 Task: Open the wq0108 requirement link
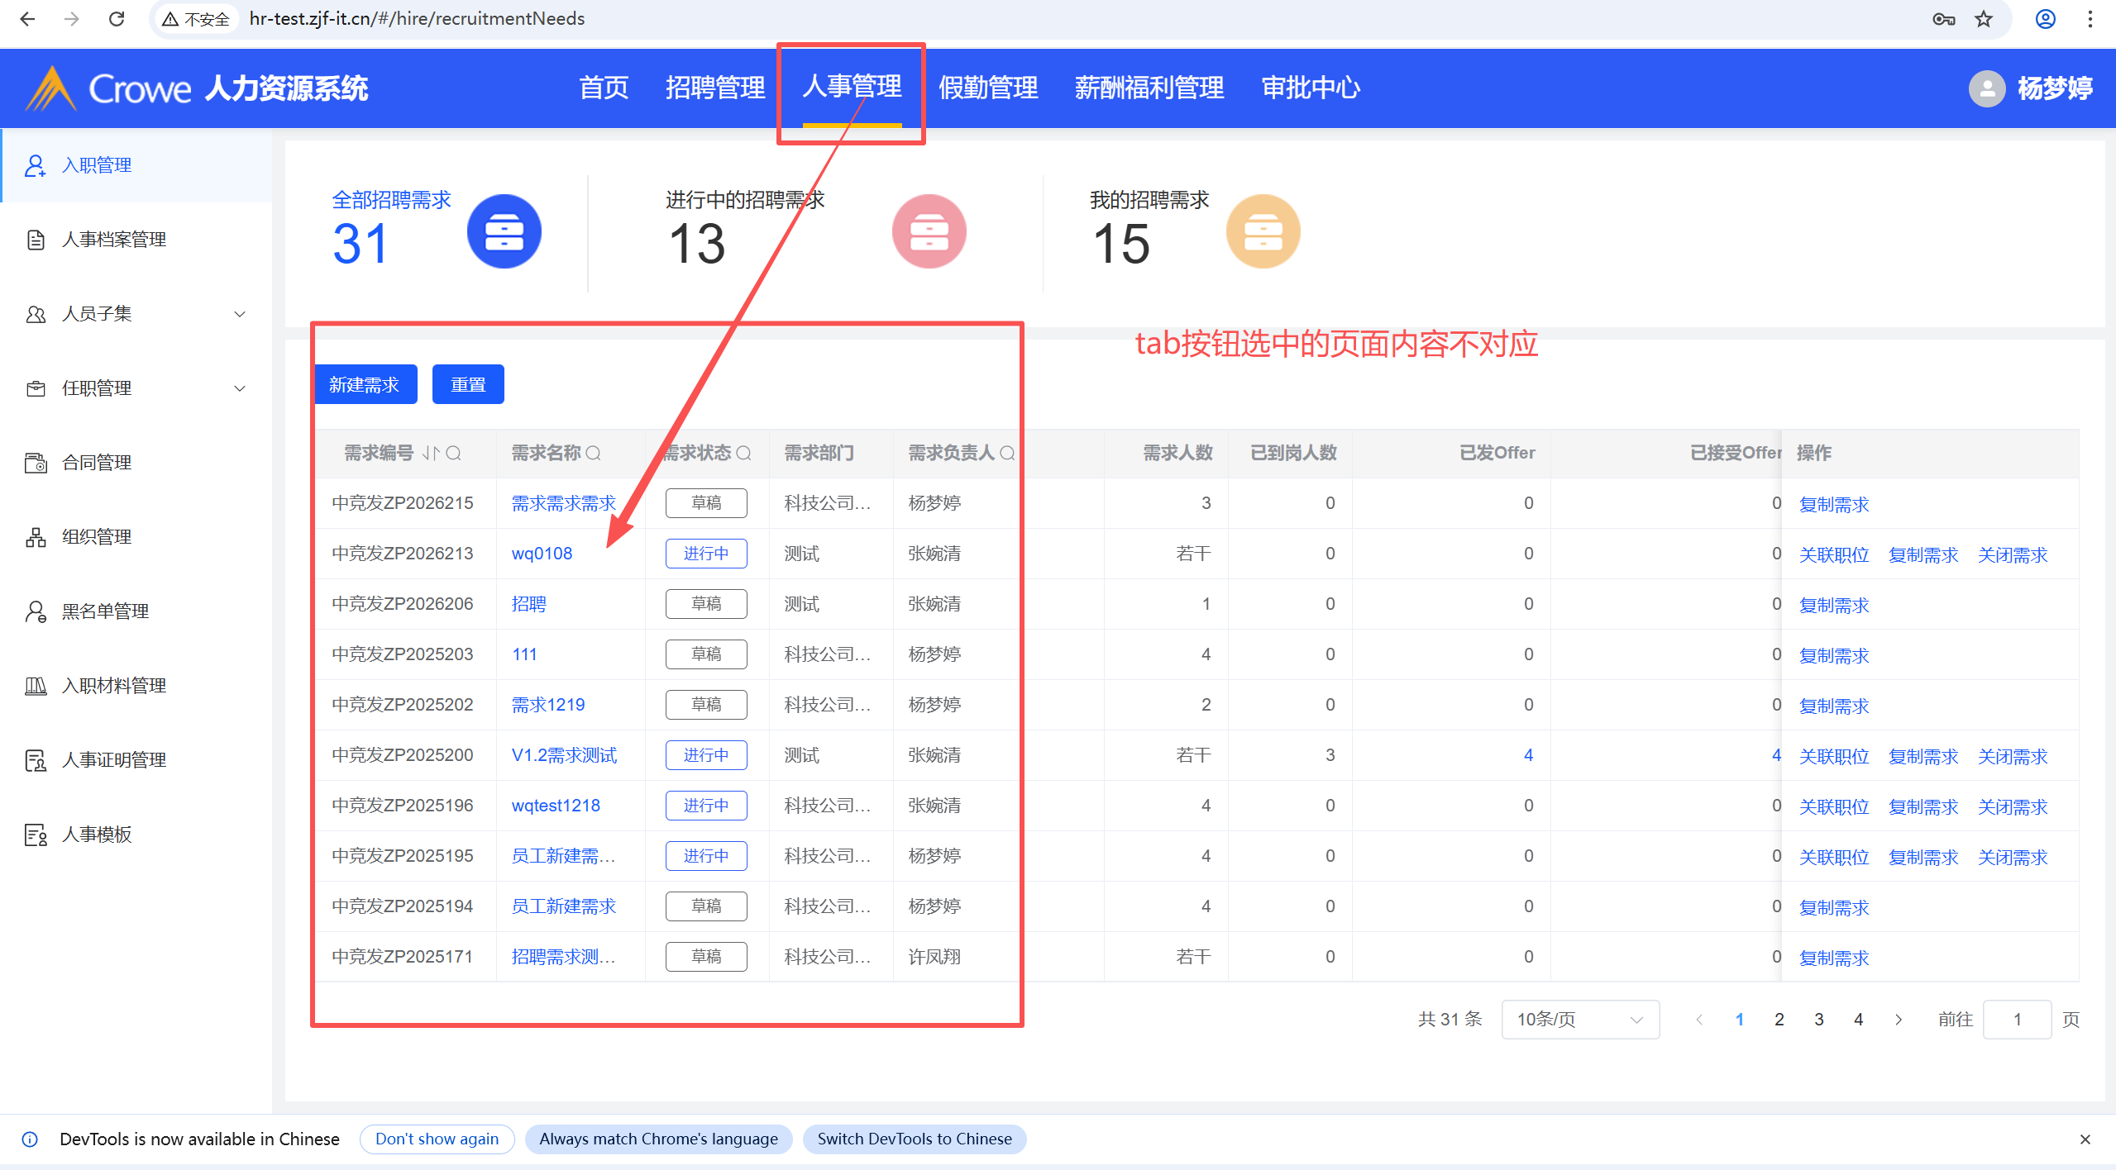click(x=542, y=554)
